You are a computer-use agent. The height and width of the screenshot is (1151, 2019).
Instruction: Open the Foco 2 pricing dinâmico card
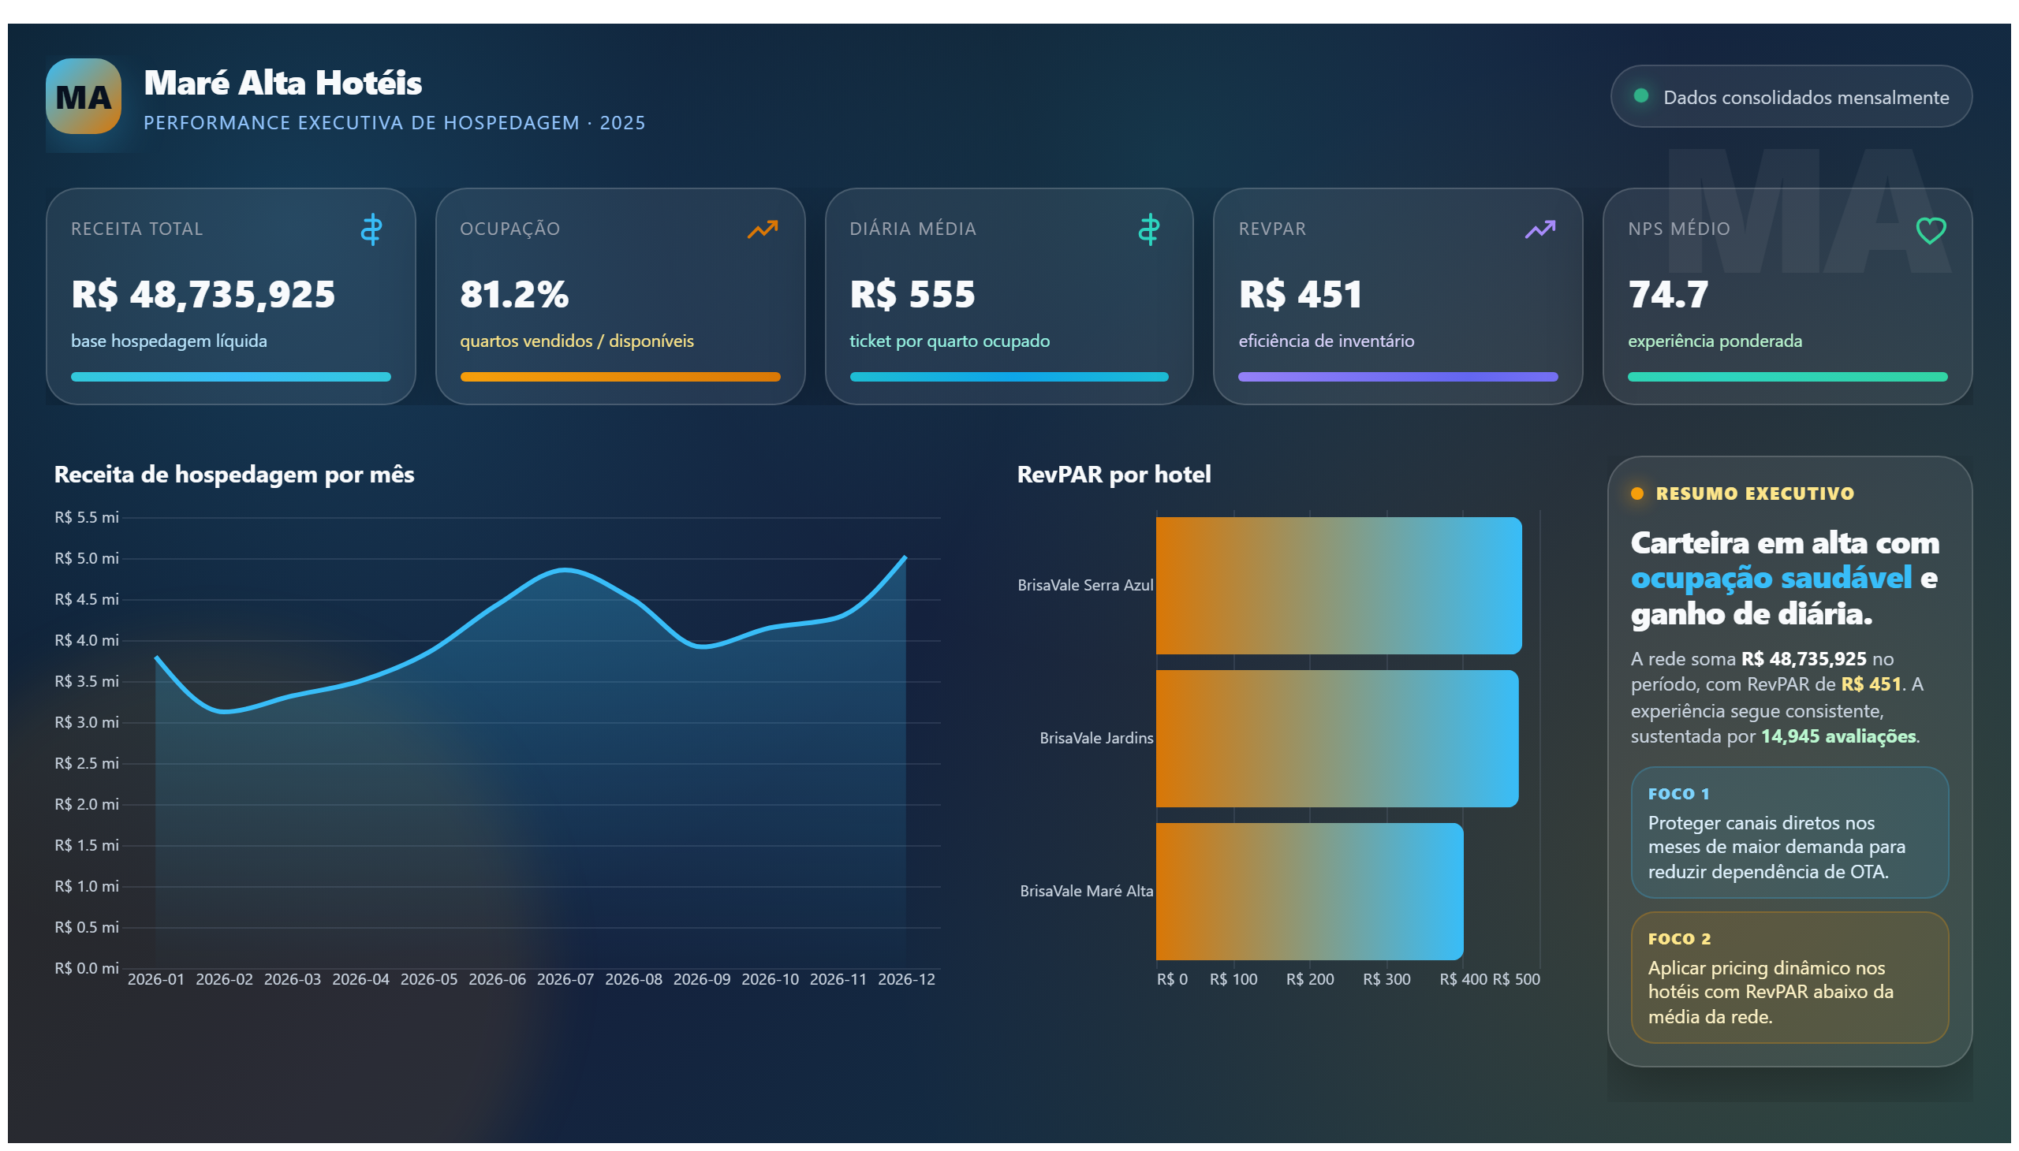pyautogui.click(x=1789, y=977)
